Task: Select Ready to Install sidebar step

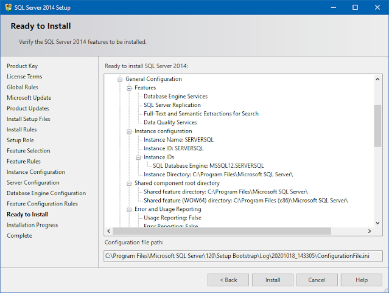Action: point(27,215)
